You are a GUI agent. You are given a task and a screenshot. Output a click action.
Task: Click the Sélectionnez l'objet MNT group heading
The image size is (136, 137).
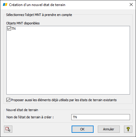click(x=39, y=15)
